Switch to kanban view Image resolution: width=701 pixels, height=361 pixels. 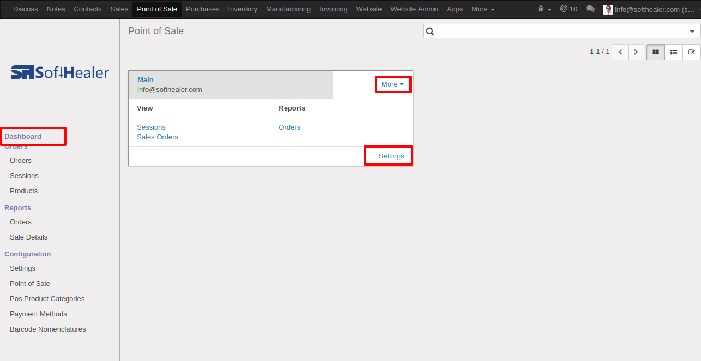pos(656,52)
